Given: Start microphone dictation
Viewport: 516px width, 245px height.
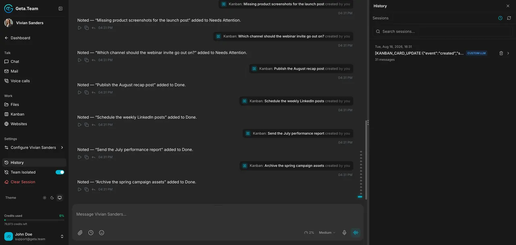Looking at the screenshot, I should click(x=344, y=233).
